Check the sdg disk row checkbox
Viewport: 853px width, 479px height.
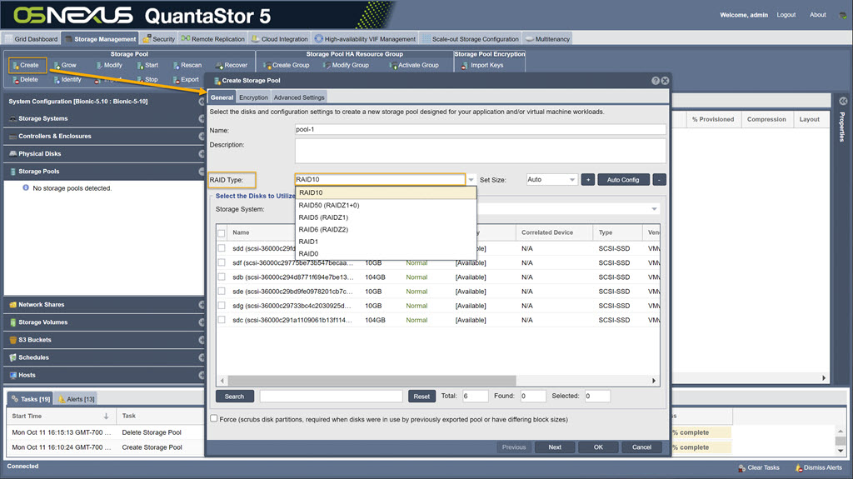click(x=222, y=306)
